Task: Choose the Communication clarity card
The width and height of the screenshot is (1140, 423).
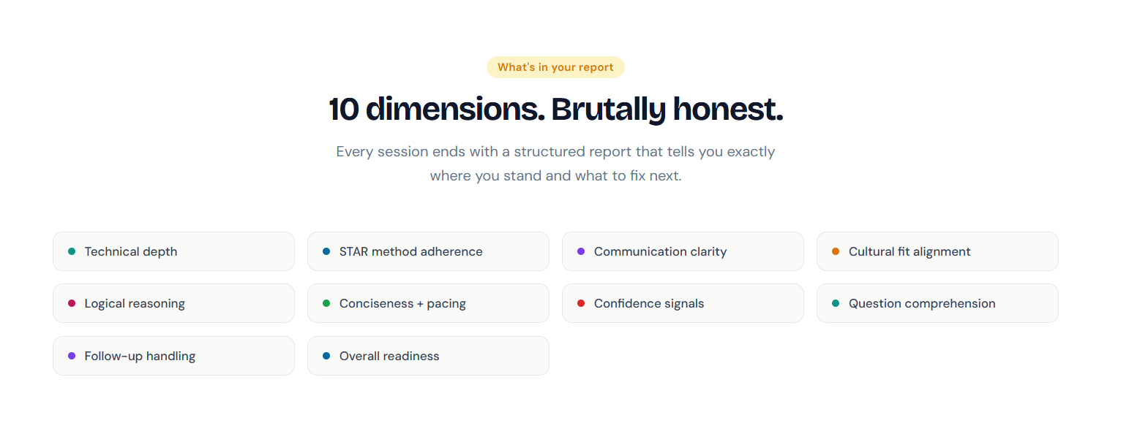Action: click(x=683, y=251)
